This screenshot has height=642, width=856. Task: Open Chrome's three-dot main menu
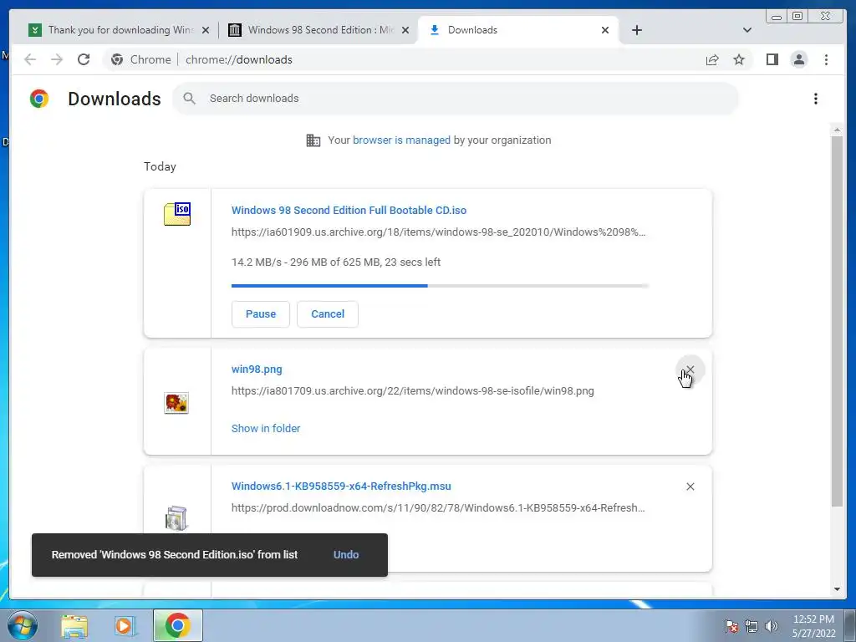(826, 59)
